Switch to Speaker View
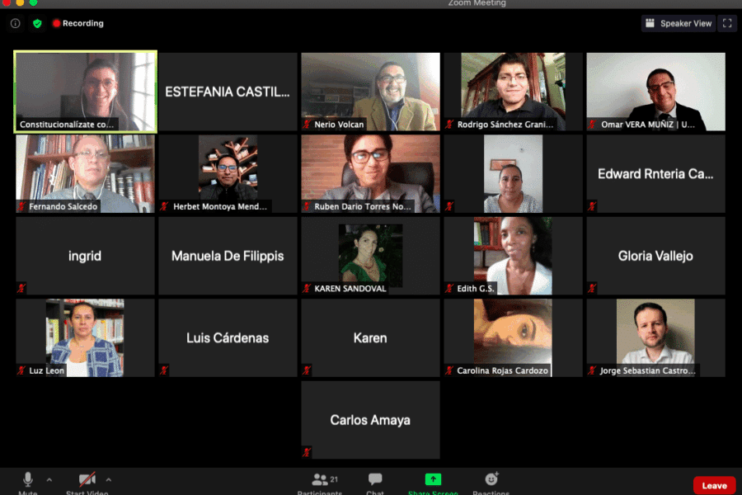 [679, 24]
